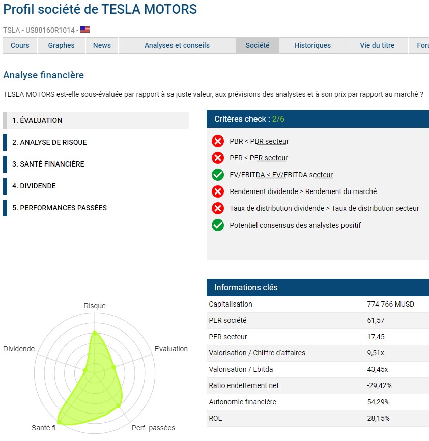
Task: Click the Capitalisation value 774 766 MUSD
Action: [x=391, y=305]
